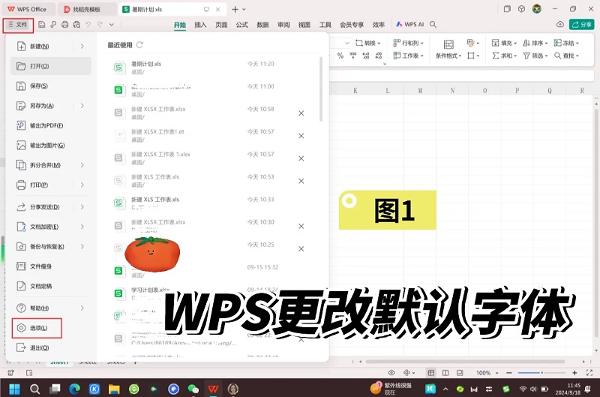Click the fullscreen icon in the status bar
This screenshot has height=397, width=600.
point(589,372)
